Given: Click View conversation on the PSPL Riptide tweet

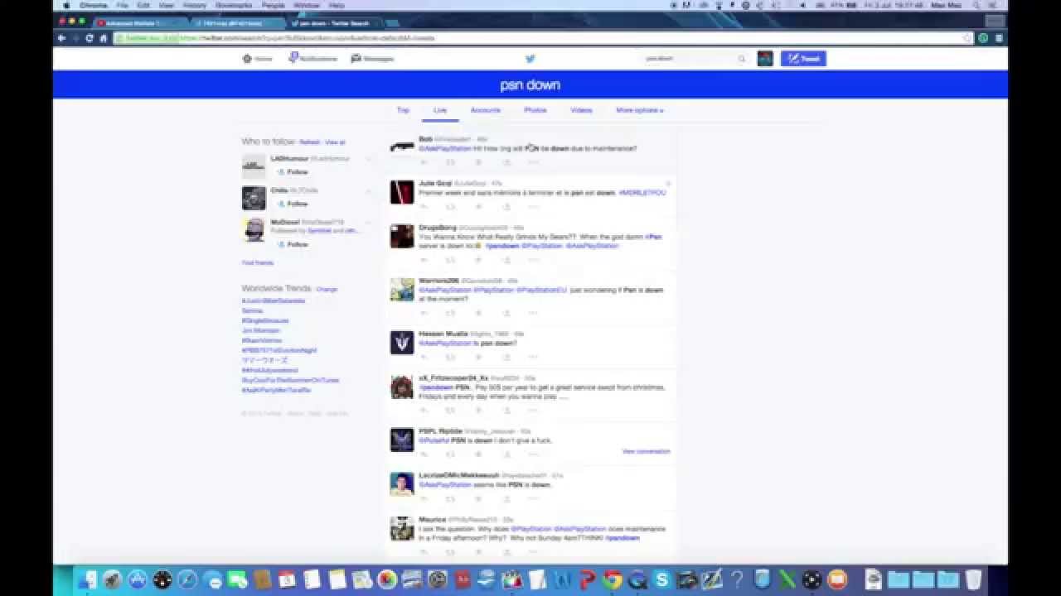Looking at the screenshot, I should point(646,451).
